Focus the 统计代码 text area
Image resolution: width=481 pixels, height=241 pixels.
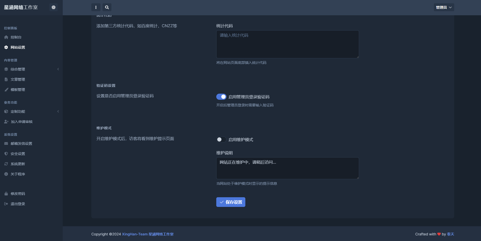(287, 44)
